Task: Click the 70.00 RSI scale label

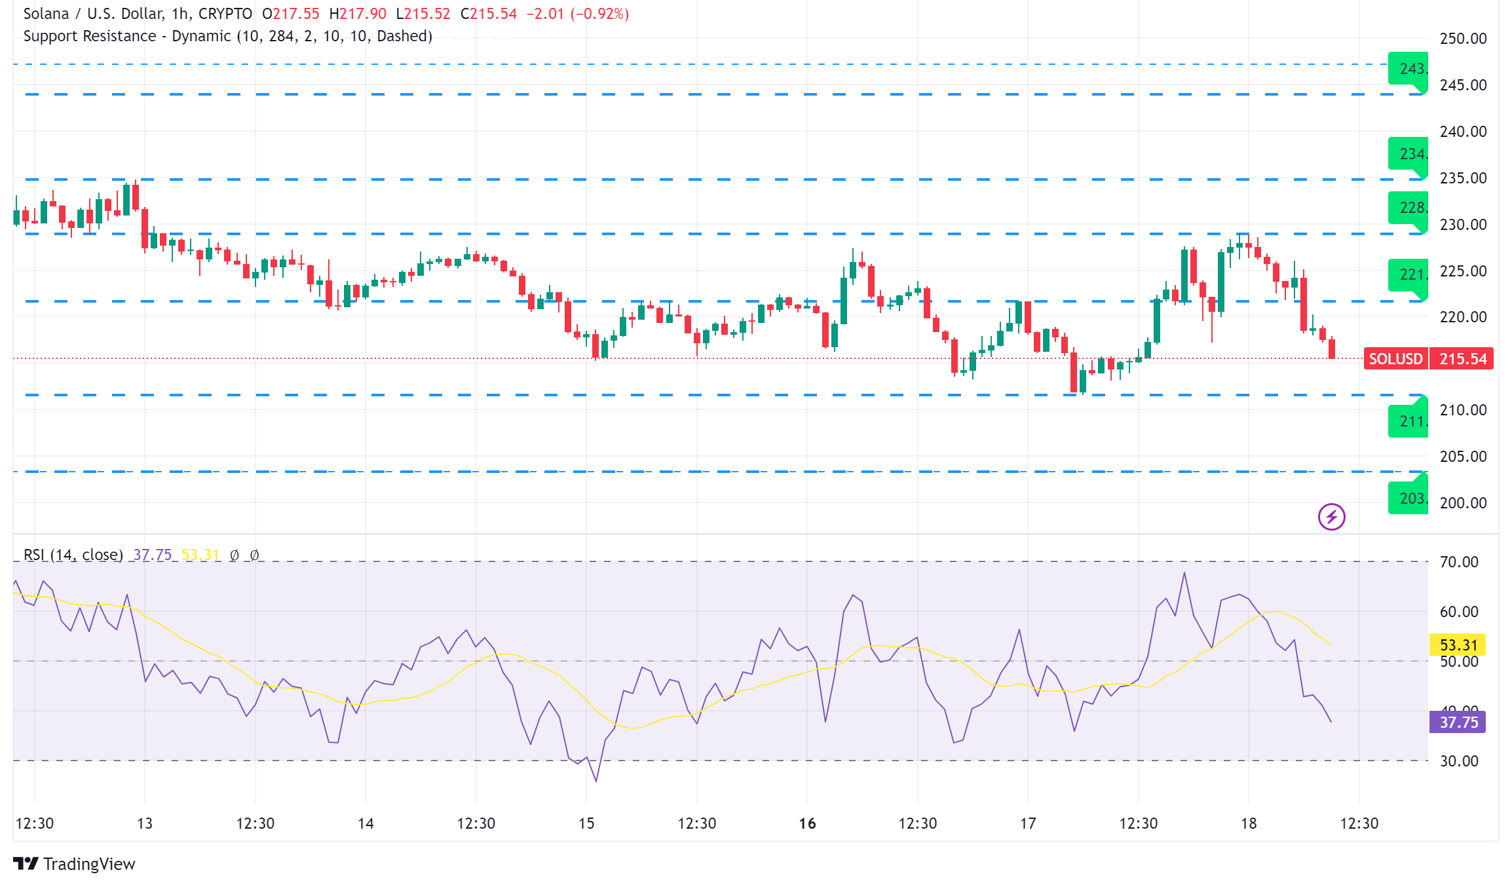Action: 1459,562
